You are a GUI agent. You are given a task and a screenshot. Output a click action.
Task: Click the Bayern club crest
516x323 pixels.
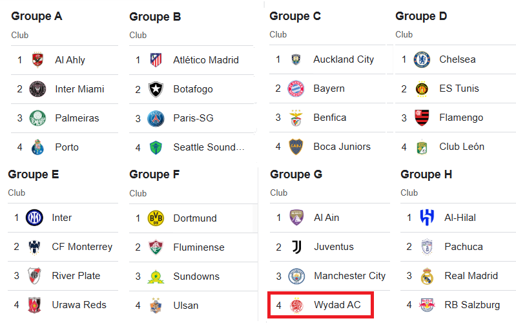click(x=296, y=89)
